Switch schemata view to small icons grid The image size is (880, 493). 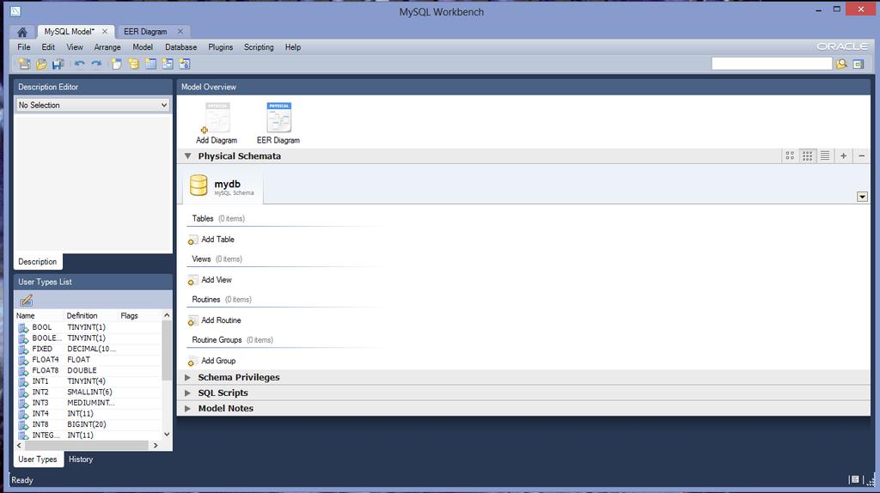[807, 156]
